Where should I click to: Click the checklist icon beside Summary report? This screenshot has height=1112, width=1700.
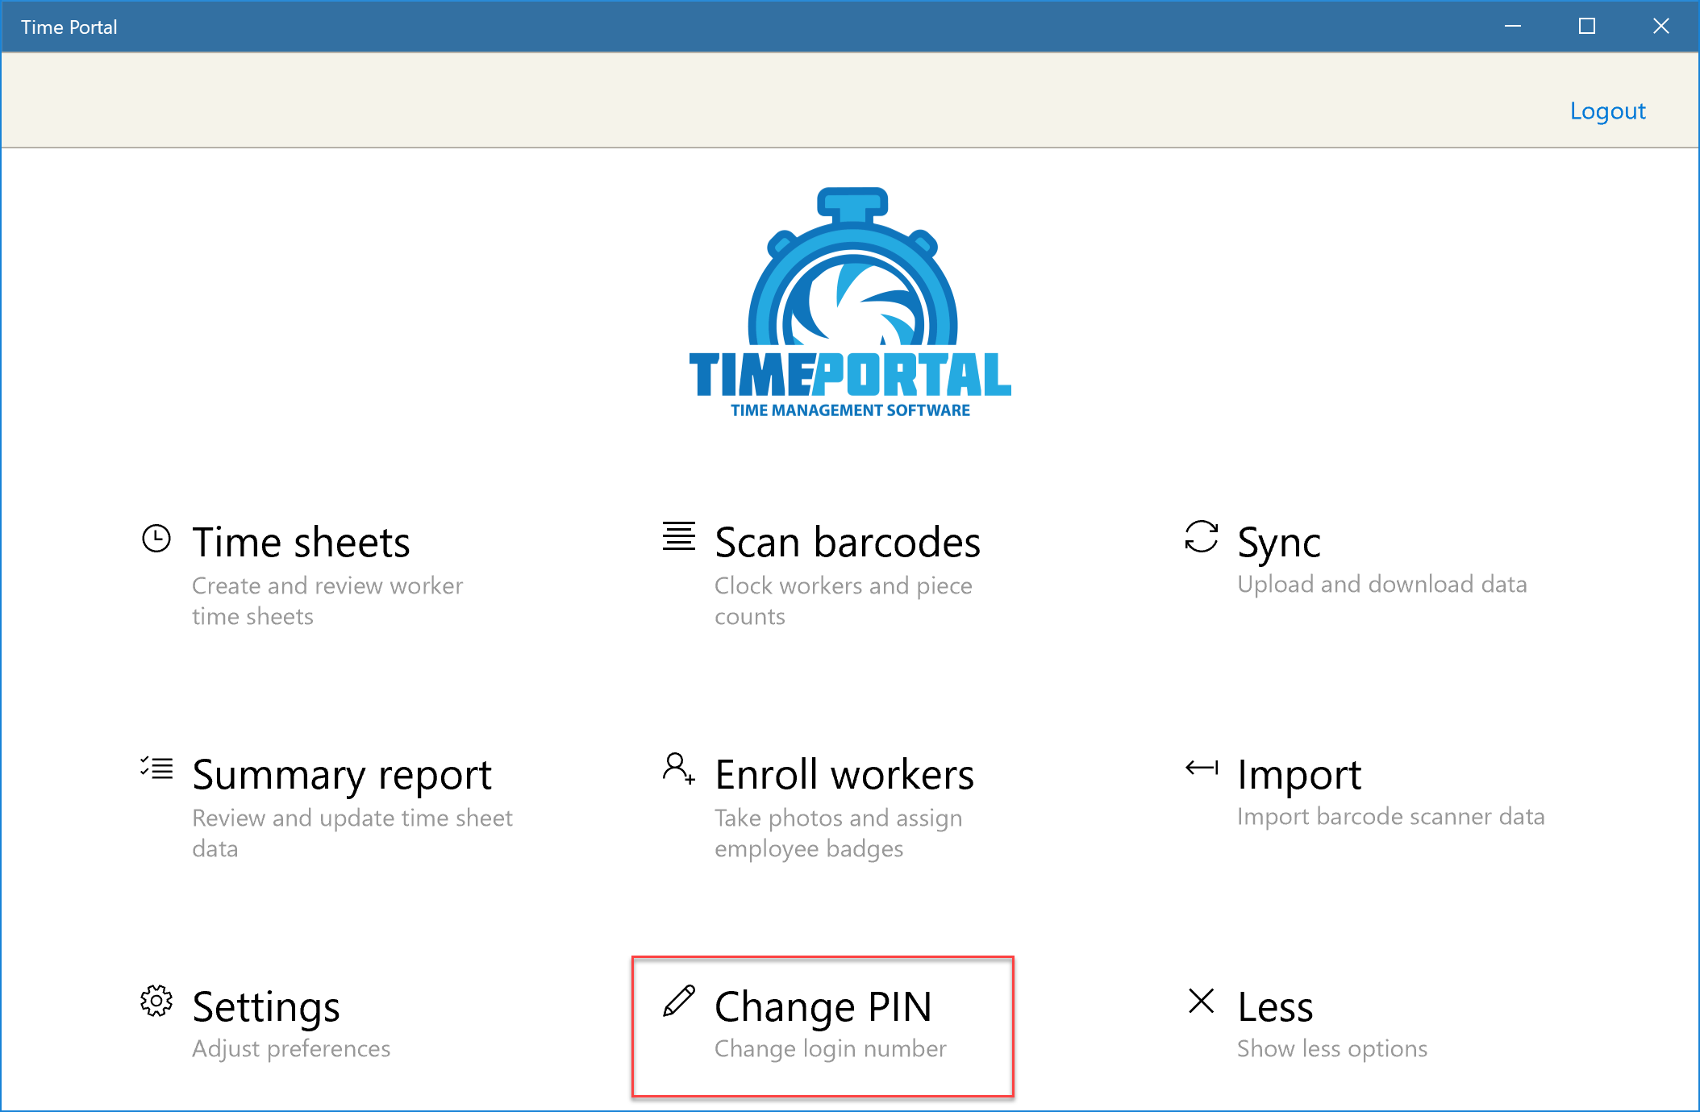156,768
